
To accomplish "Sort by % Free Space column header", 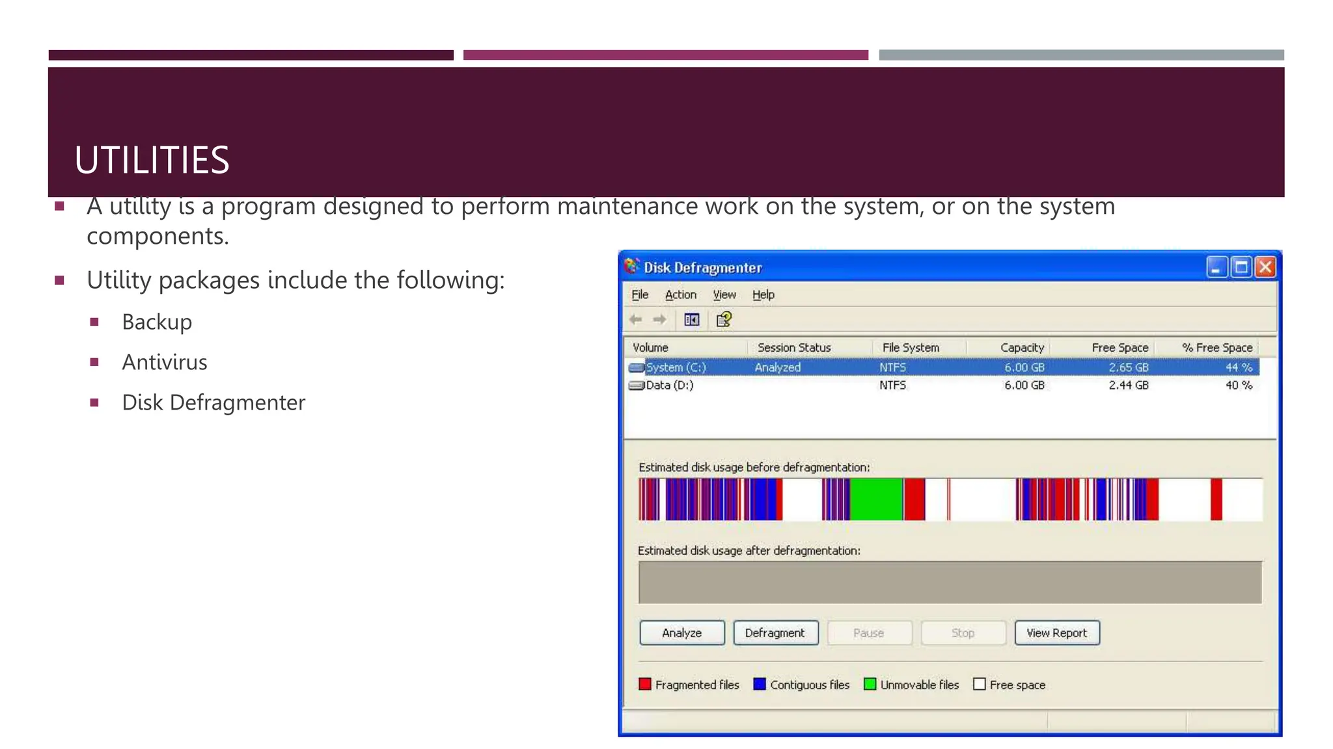I will tap(1207, 348).
